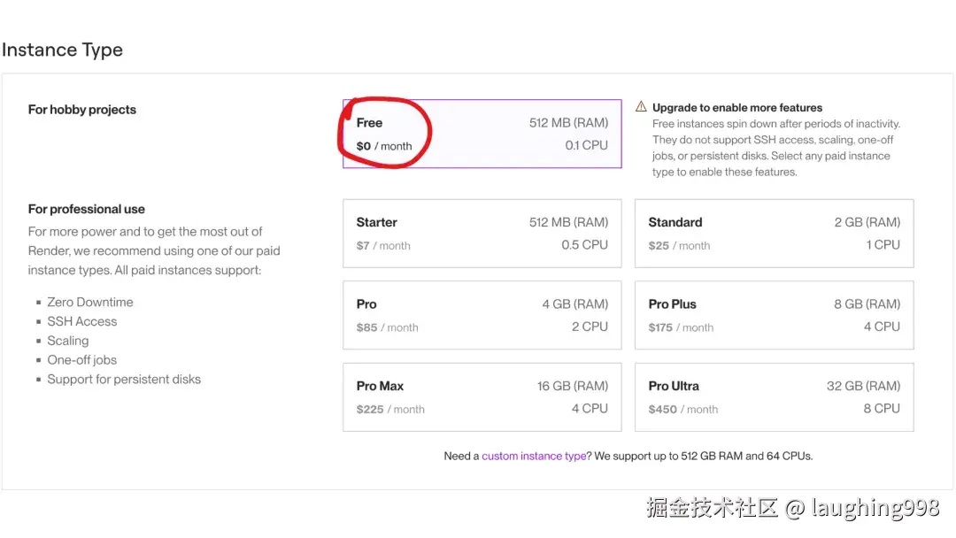Click the Scaling list item
Screen dimensions: 956x538
[x=68, y=342]
